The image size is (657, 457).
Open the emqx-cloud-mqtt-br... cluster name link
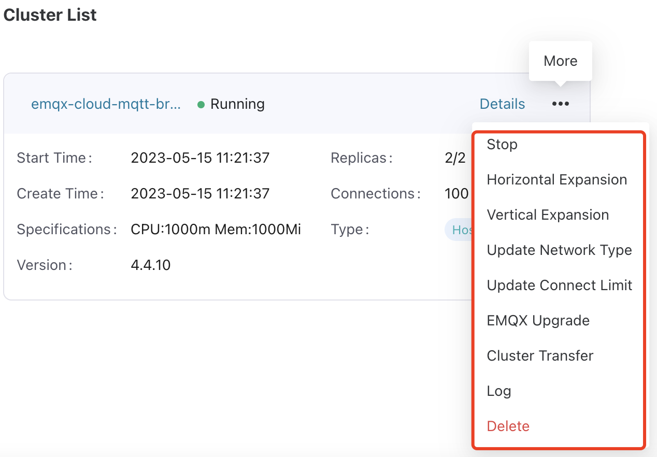(106, 104)
